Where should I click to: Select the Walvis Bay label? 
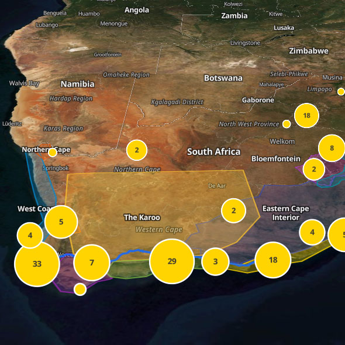click(x=24, y=84)
